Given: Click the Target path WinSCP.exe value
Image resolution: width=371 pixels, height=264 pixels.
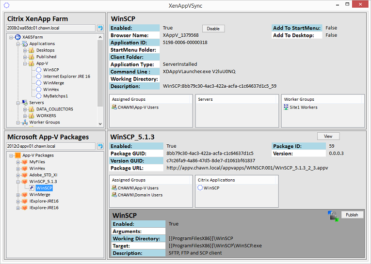Looking at the screenshot, I should click(x=215, y=246).
